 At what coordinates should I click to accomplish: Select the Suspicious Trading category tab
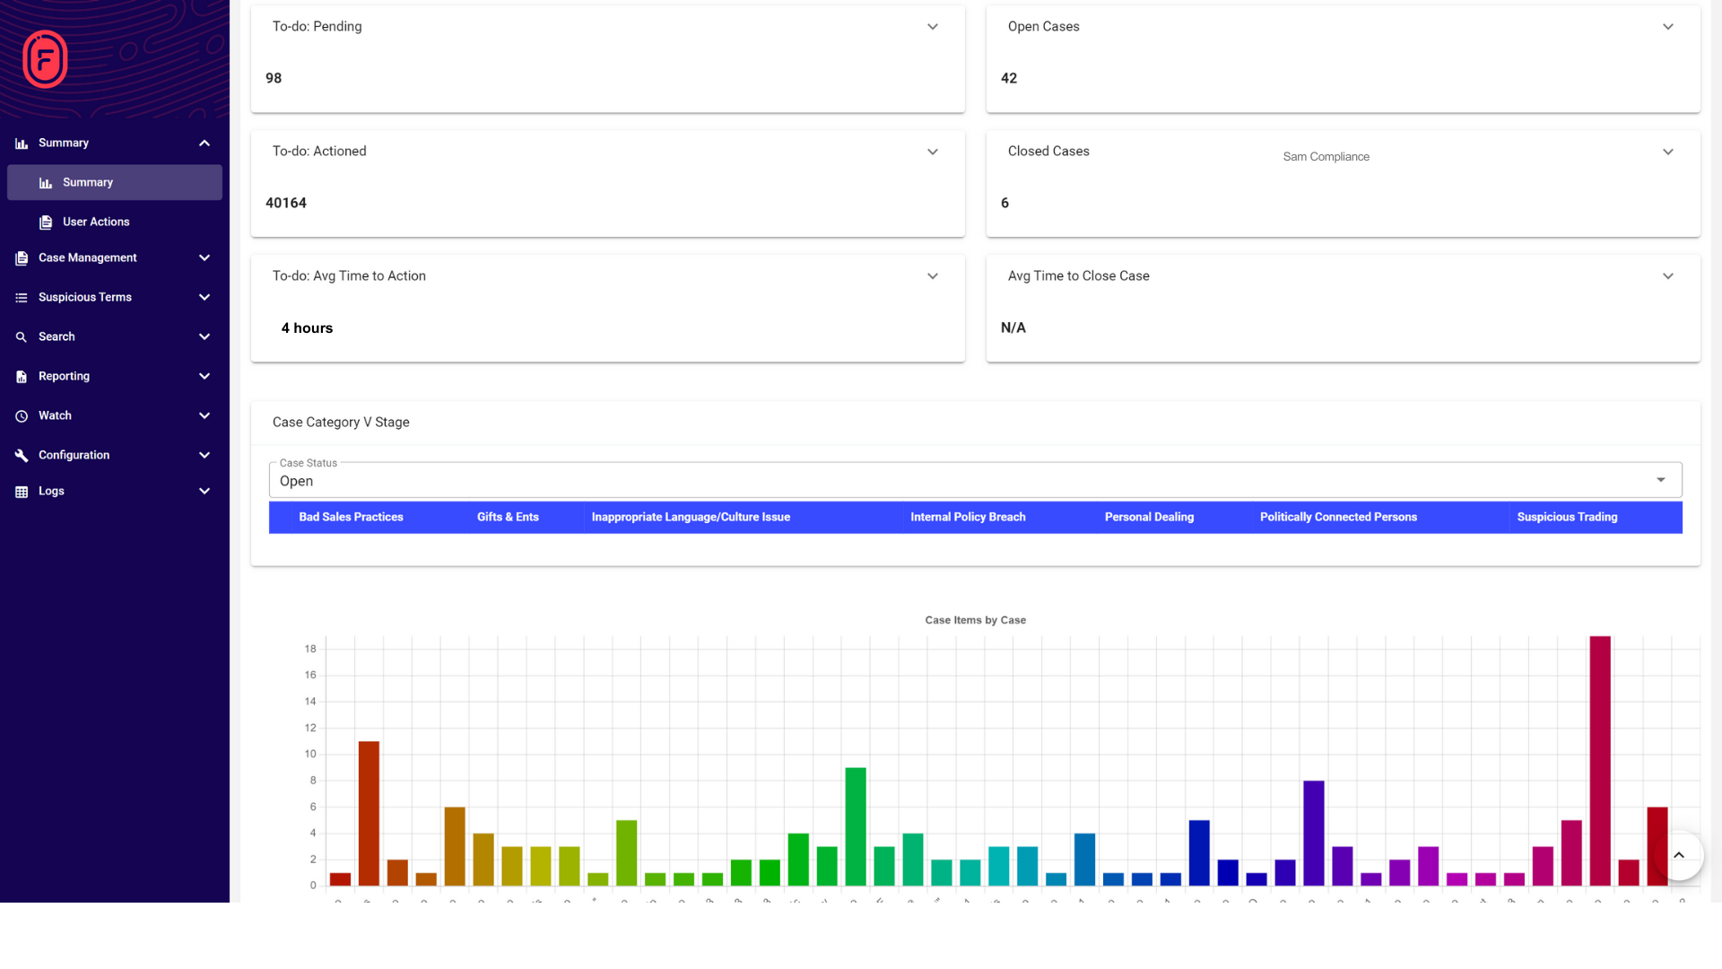point(1567,517)
